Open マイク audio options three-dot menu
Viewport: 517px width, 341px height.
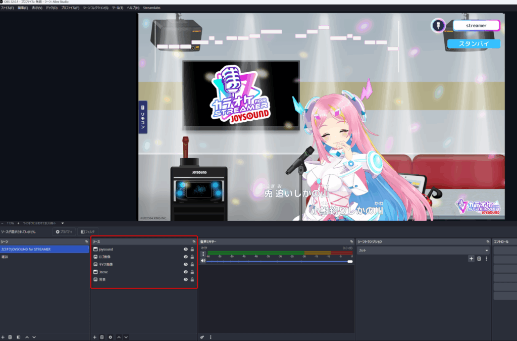point(203,254)
